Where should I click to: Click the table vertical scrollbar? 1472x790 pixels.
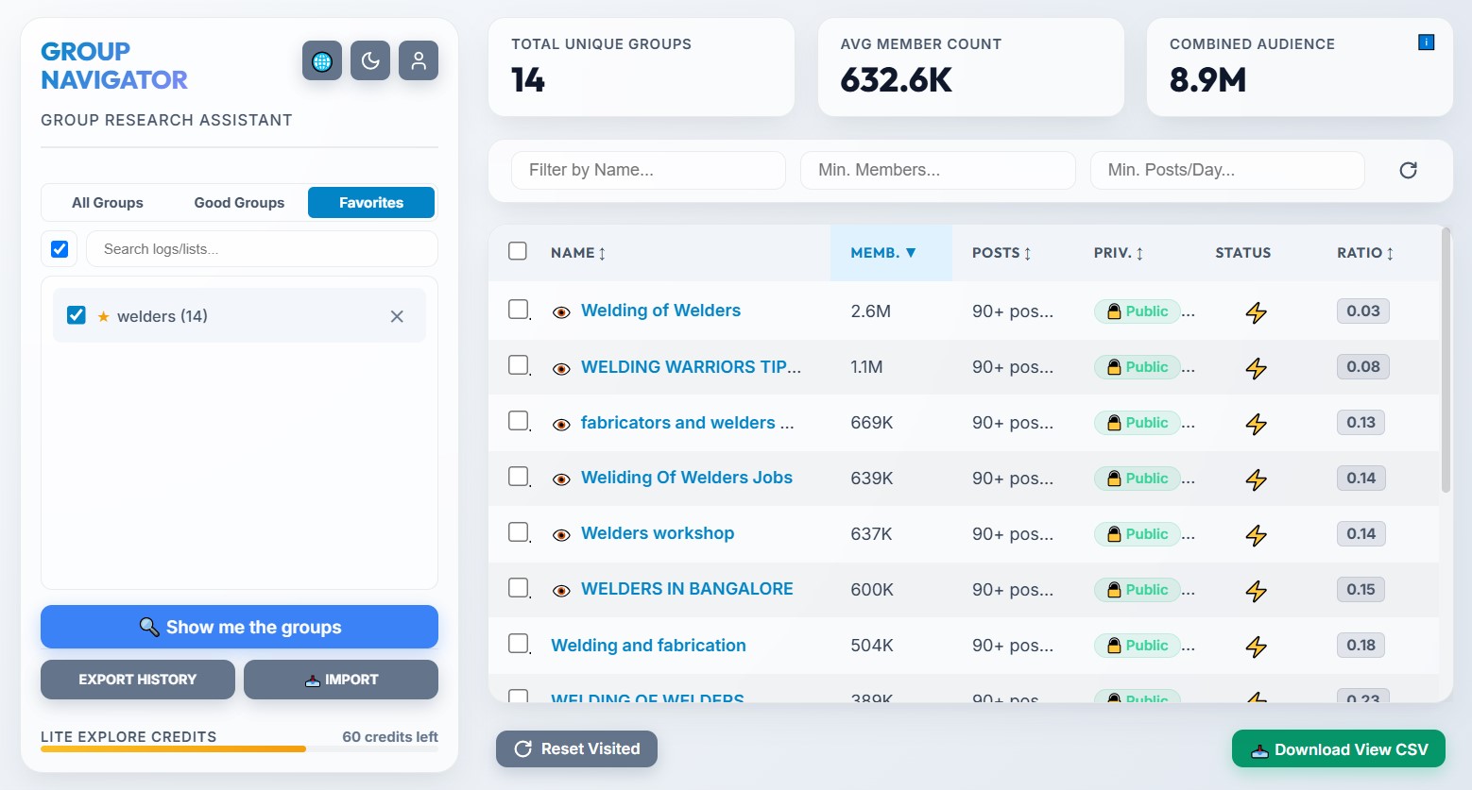(1446, 360)
